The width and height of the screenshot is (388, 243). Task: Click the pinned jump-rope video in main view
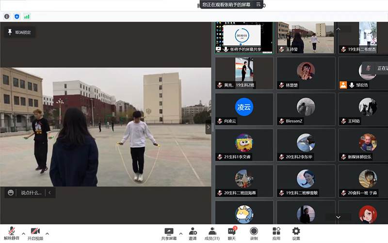pyautogui.click(x=106, y=127)
